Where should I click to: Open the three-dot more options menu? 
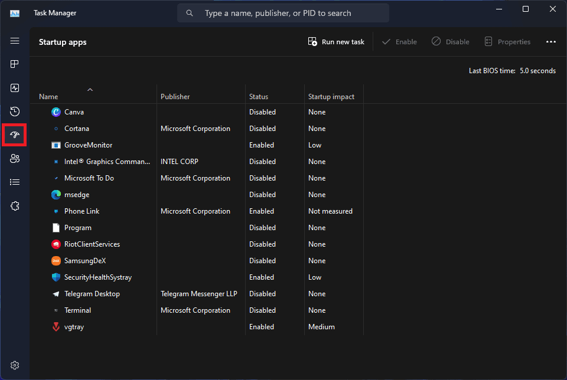point(550,42)
